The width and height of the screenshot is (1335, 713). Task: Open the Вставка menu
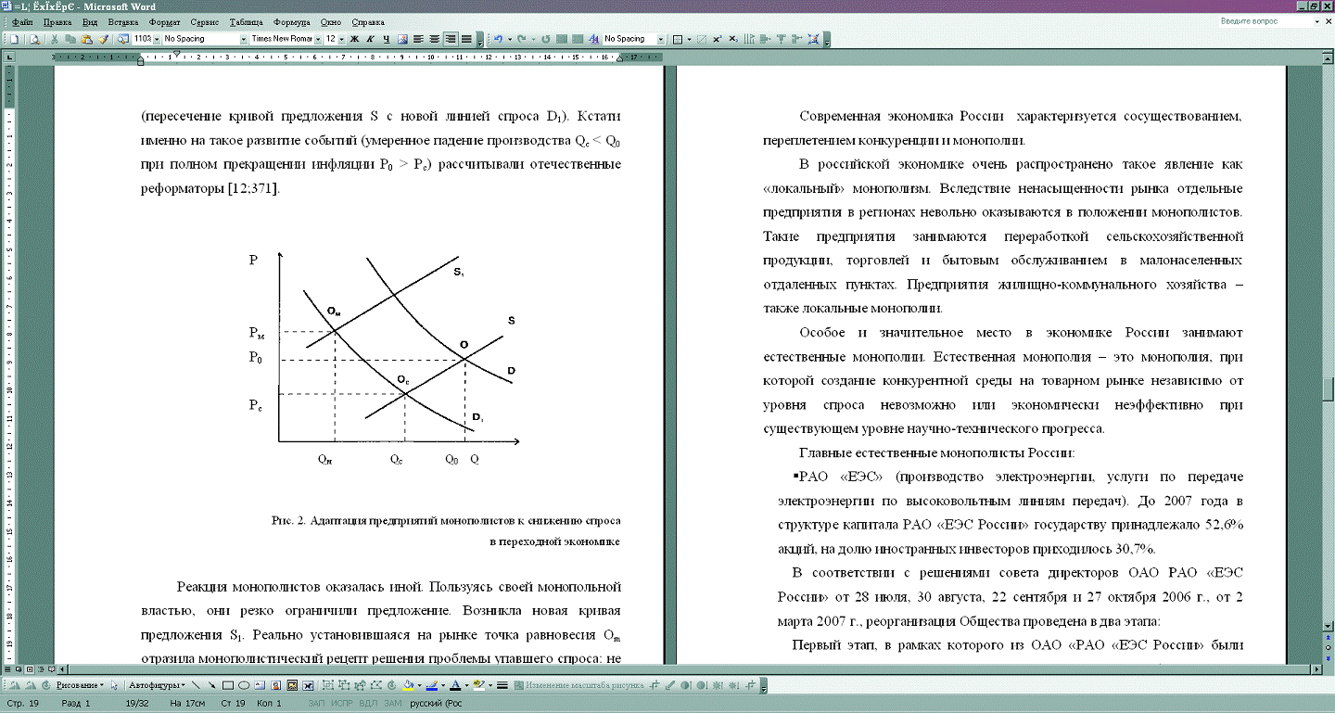point(122,21)
